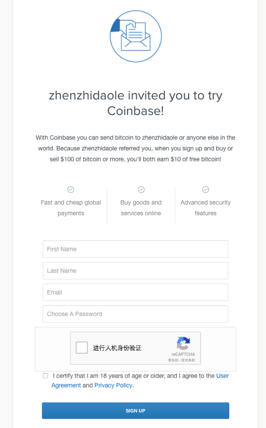266x428 pixels.
Task: Click the Fast and cheap global payments text
Action: (x=71, y=208)
